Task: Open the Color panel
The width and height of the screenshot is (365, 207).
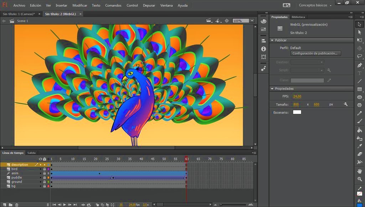Action: coord(263,21)
